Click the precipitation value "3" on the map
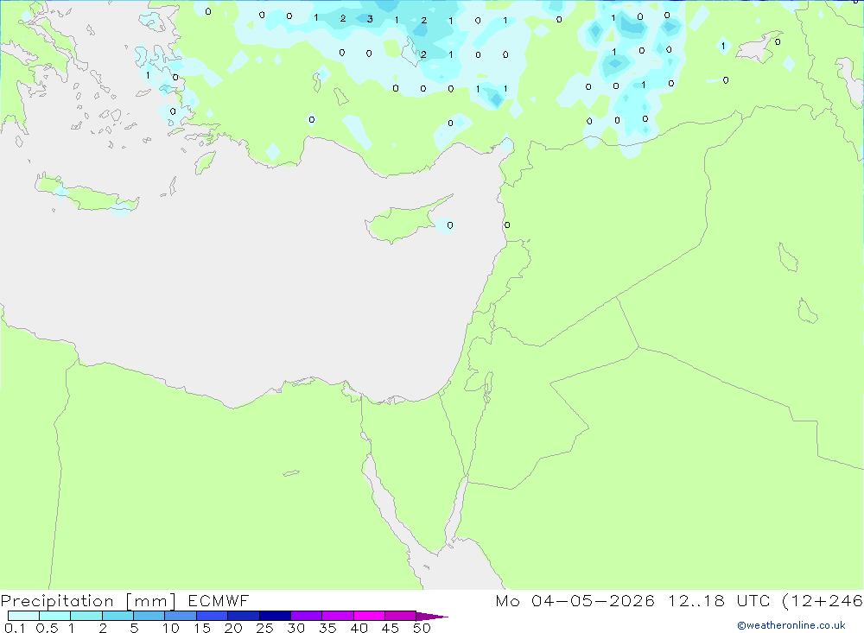 pyautogui.click(x=370, y=19)
